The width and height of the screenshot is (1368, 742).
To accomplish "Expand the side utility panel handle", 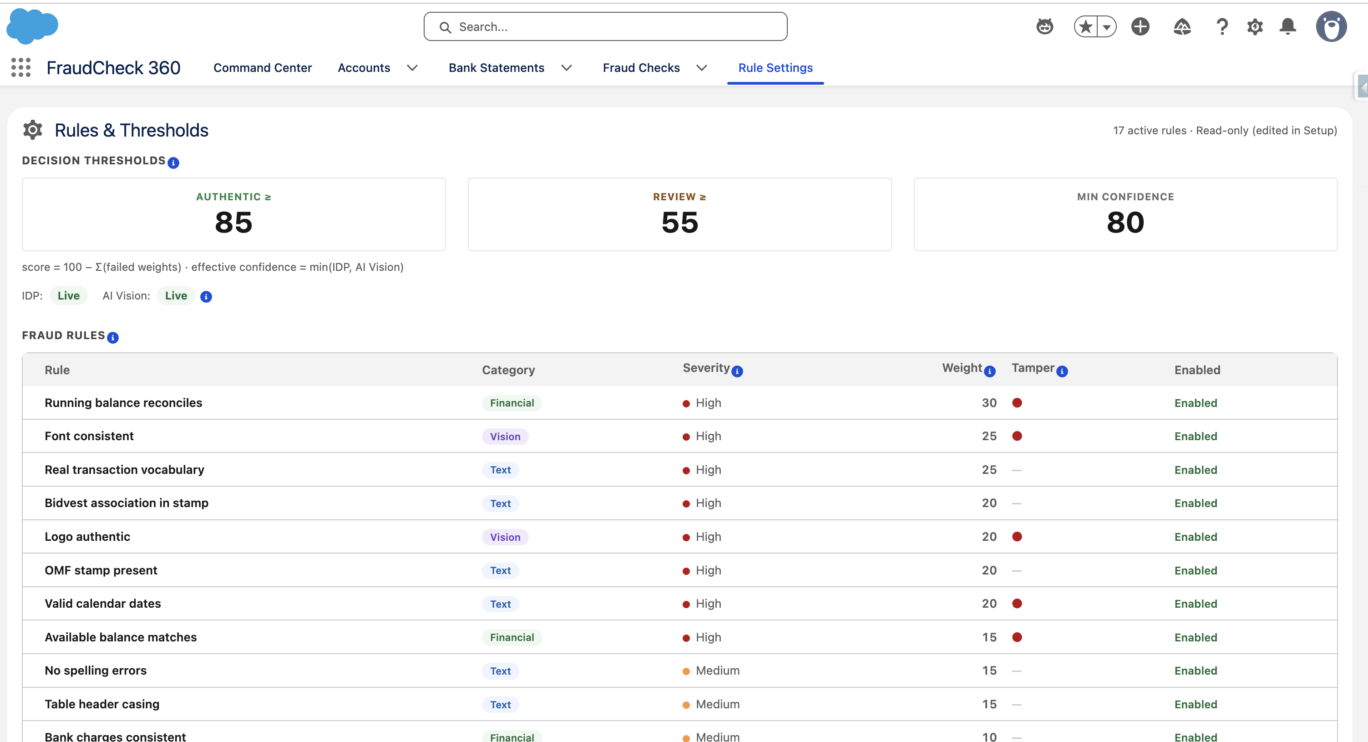I will pyautogui.click(x=1362, y=86).
